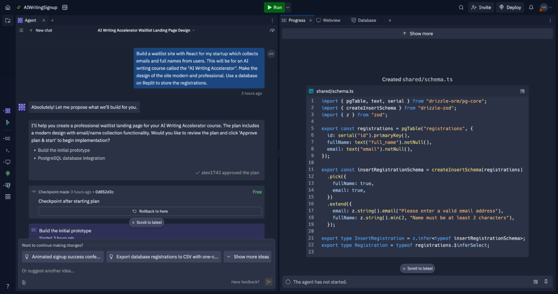This screenshot has width=558, height=294.
Task: Switch to the Webview tab
Action: pyautogui.click(x=328, y=21)
